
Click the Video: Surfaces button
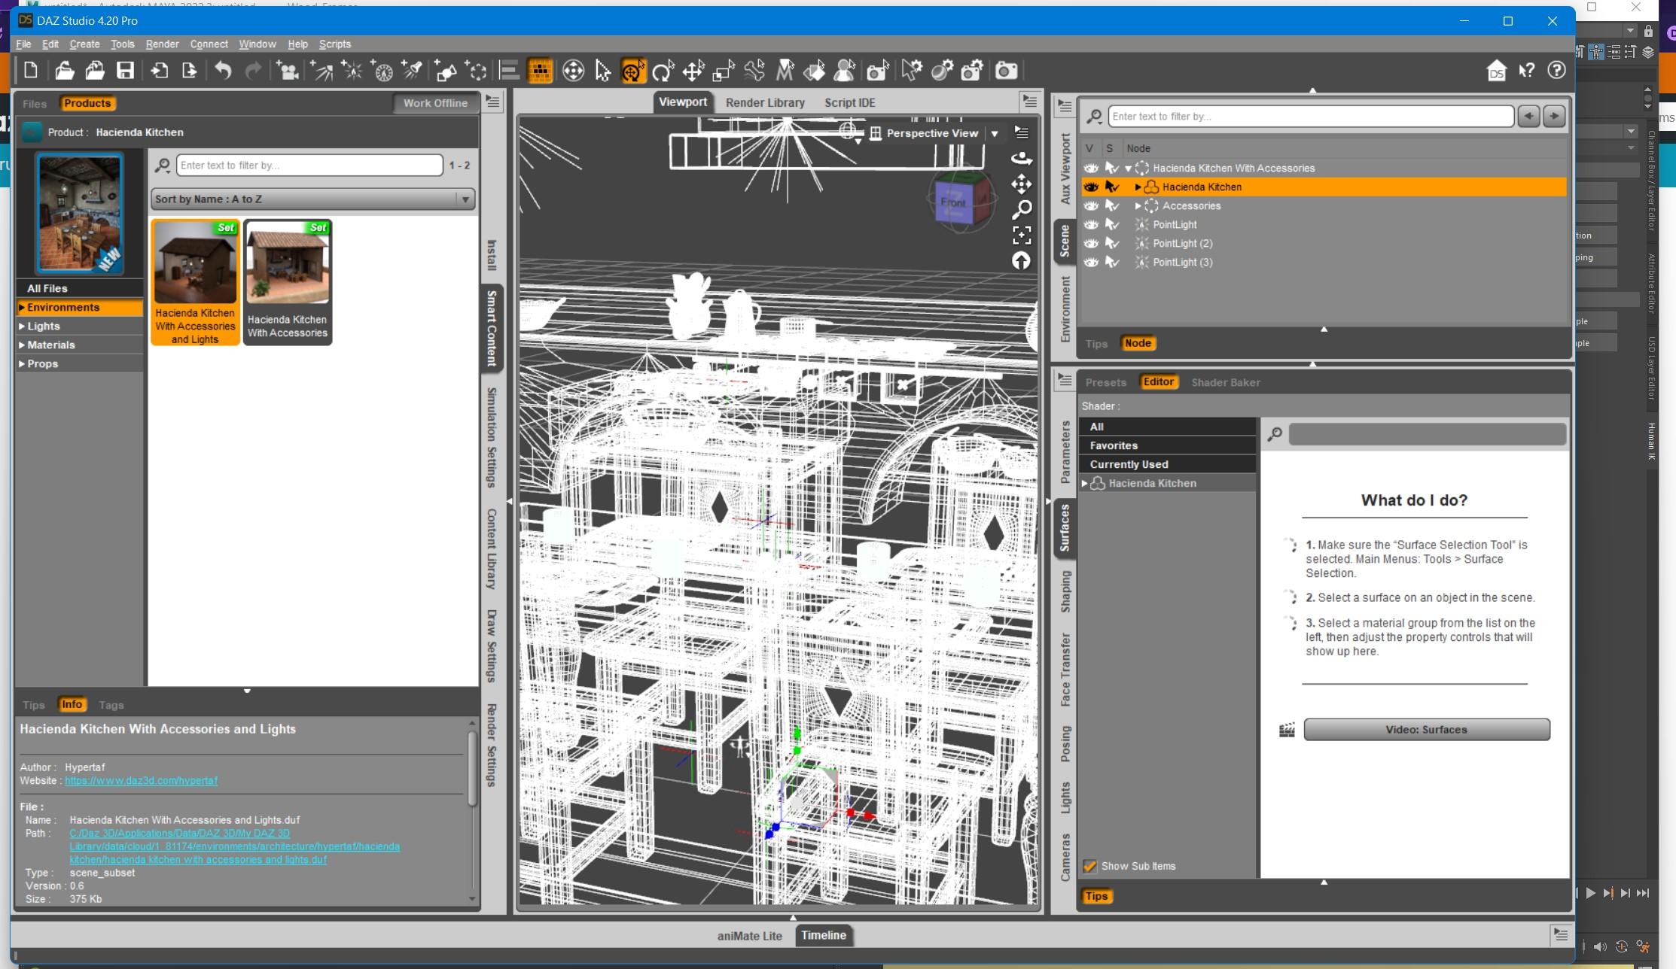1426,730
